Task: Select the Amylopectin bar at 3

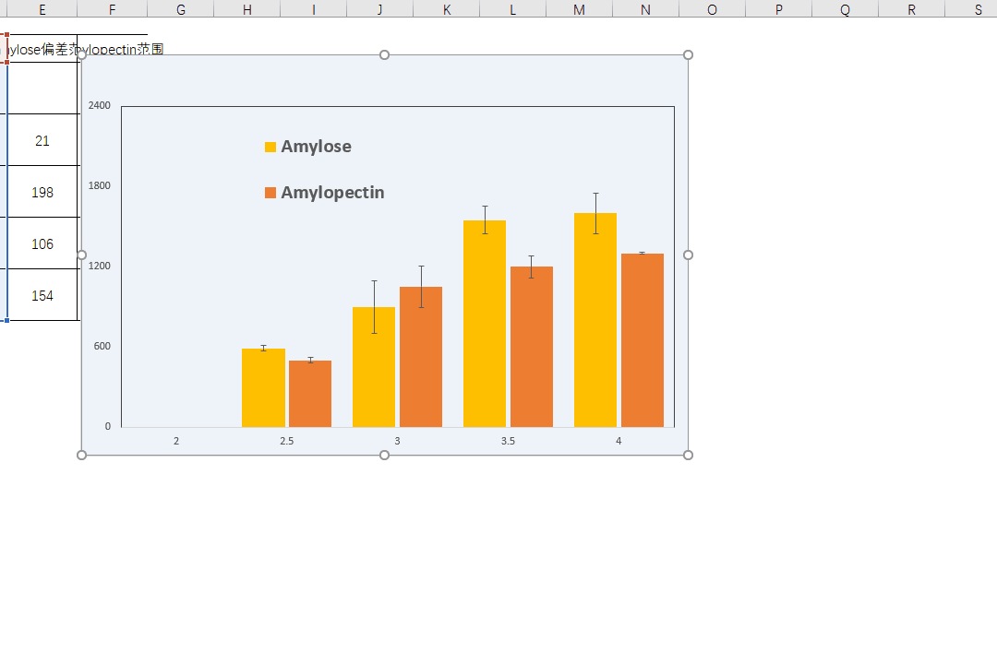Action: [x=421, y=357]
